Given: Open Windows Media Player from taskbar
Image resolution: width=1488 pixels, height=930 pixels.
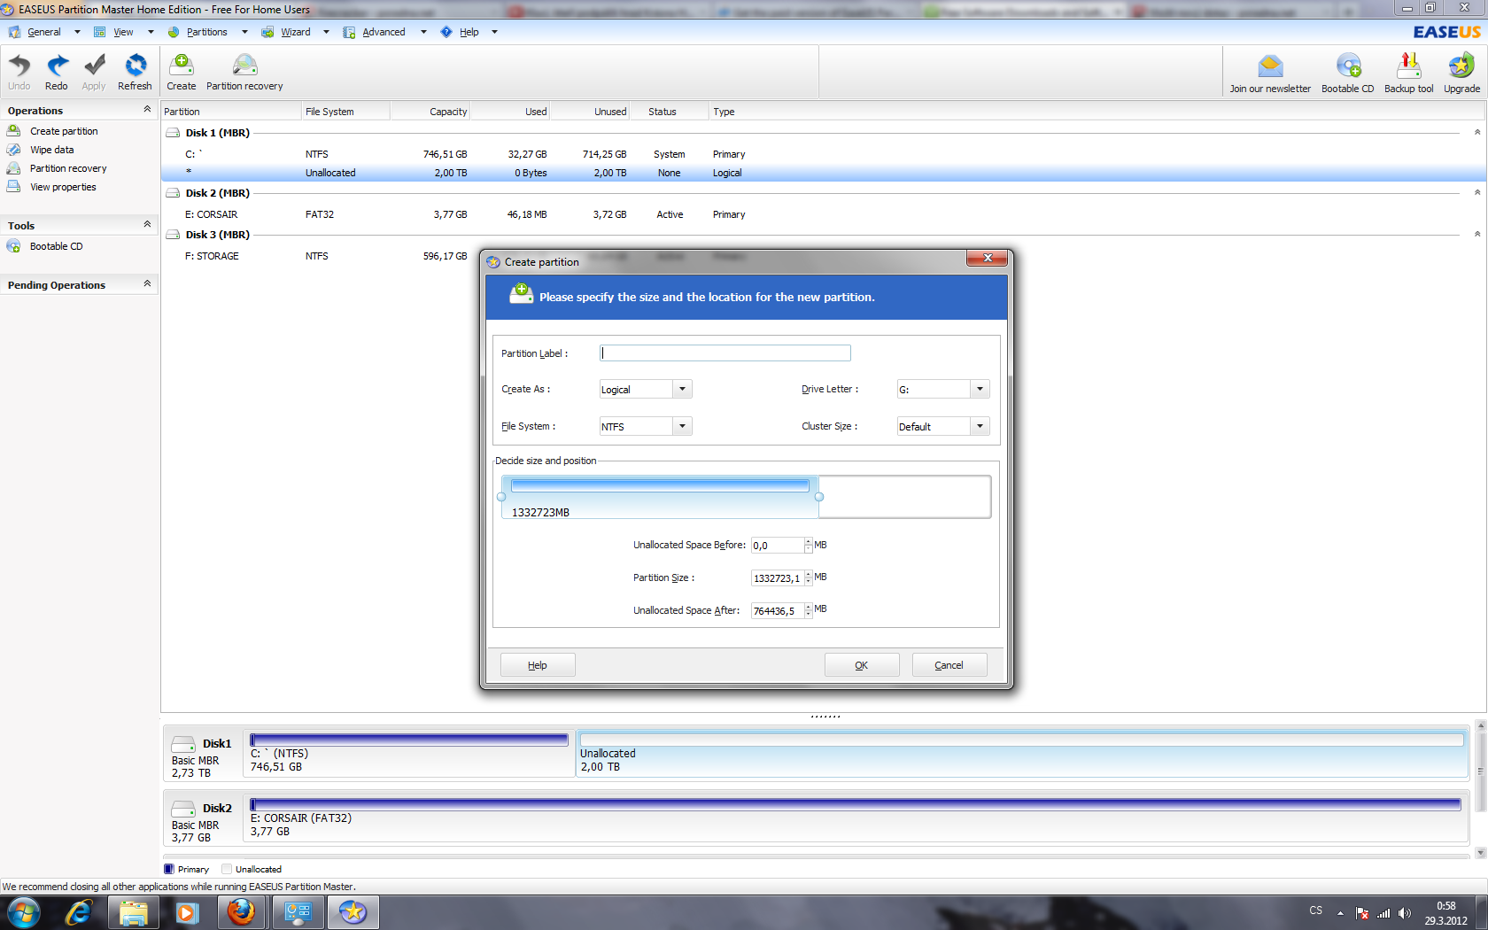Looking at the screenshot, I should (x=187, y=912).
